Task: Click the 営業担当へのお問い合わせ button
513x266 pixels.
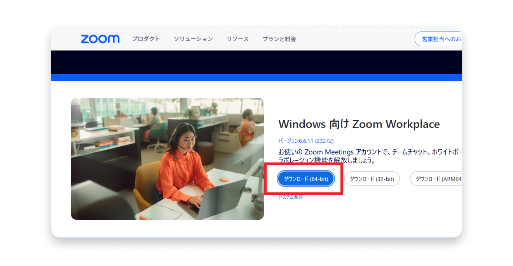Action: [438, 39]
